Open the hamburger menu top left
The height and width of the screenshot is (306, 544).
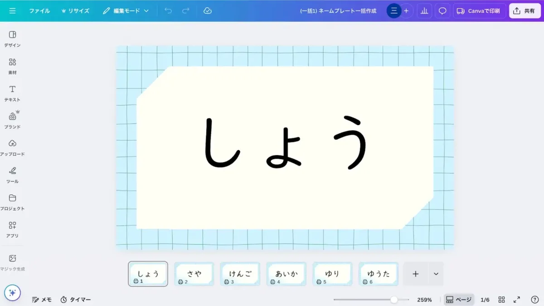point(12,10)
